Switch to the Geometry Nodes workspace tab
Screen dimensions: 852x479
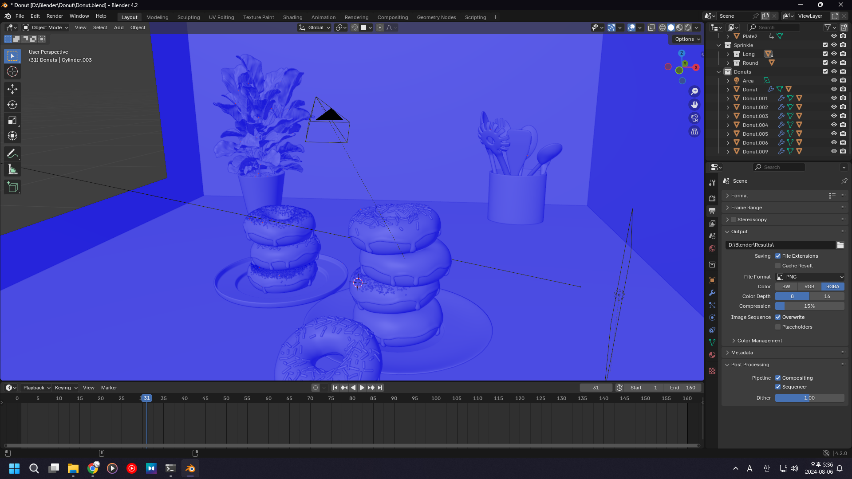436,17
